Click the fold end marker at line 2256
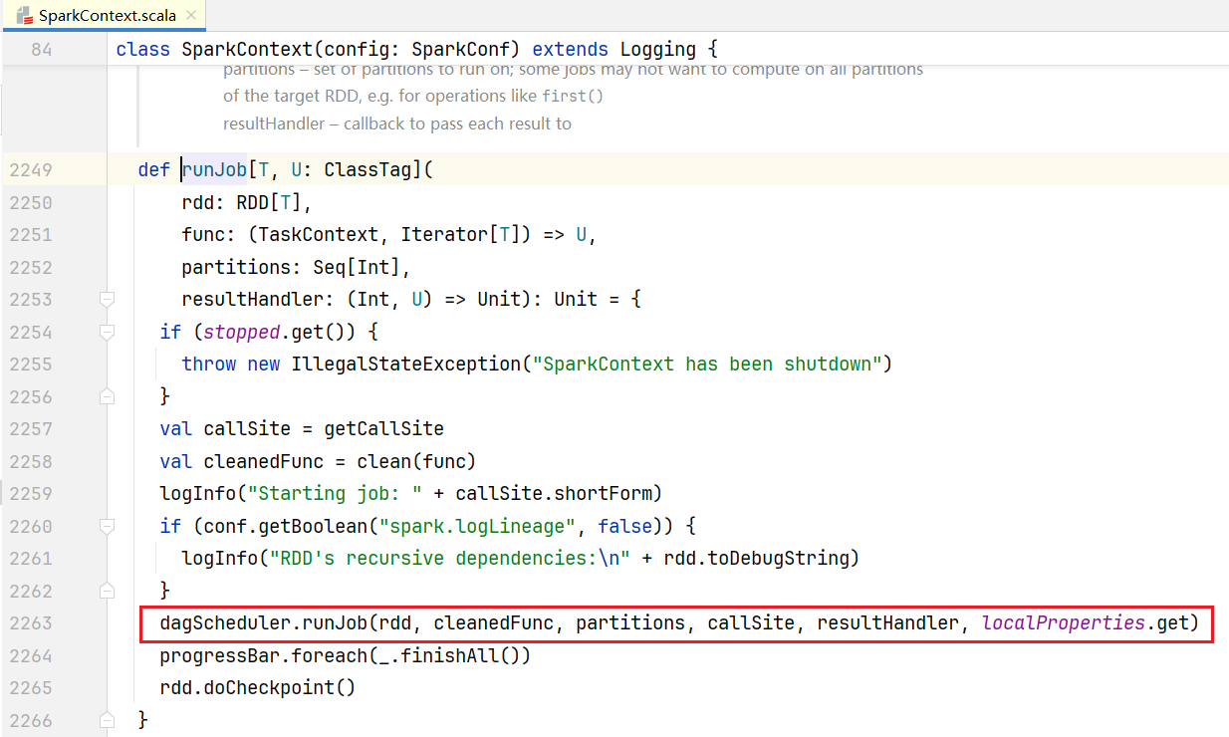Screen dimensions: 1229x737 (x=107, y=396)
